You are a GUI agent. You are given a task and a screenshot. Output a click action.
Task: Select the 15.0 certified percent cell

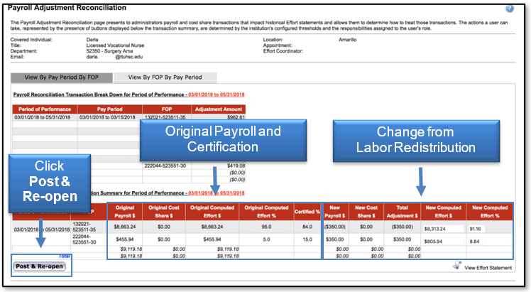pos(307,239)
